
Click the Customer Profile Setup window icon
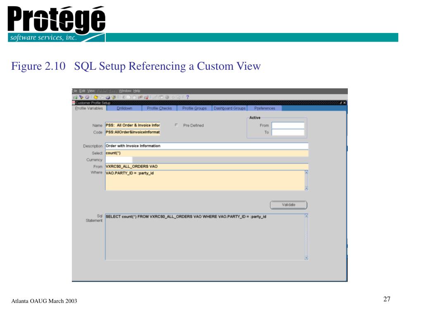74,103
